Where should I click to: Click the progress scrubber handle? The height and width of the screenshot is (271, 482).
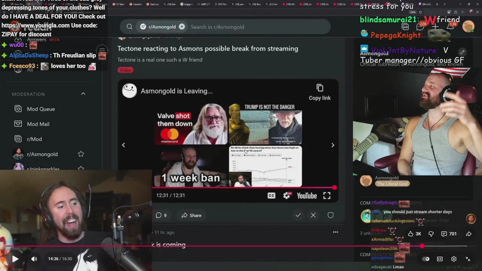[x=422, y=246]
